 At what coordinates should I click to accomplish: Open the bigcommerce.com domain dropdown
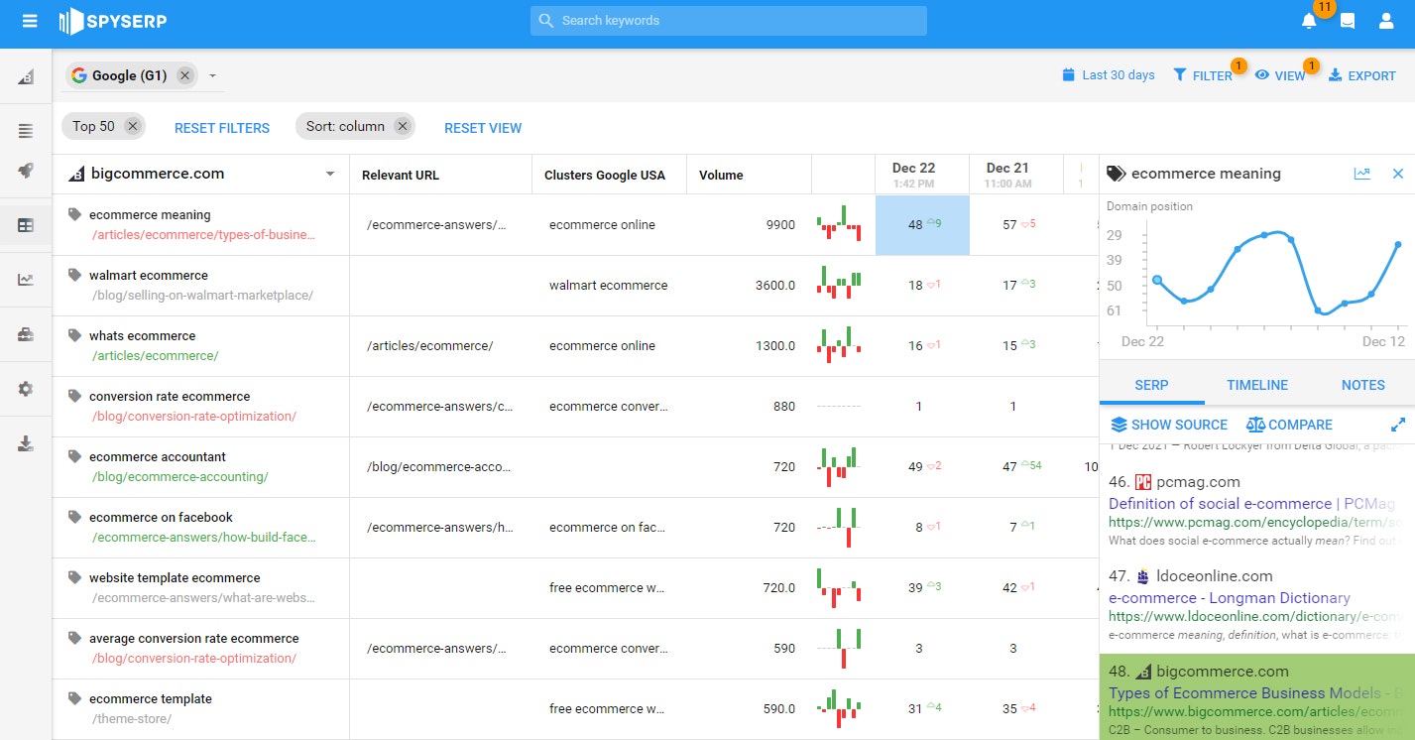(x=328, y=173)
